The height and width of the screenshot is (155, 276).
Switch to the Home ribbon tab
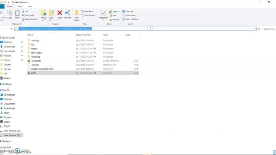[9, 6]
